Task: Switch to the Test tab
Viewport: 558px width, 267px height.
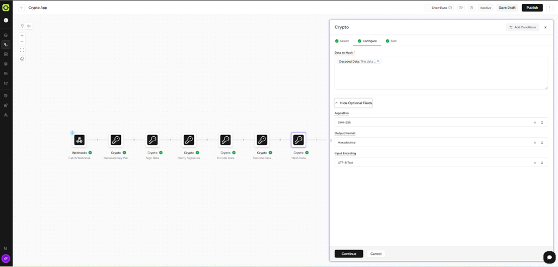Action: point(391,41)
